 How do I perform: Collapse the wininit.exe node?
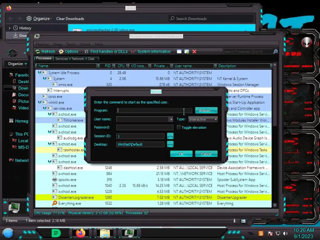[x=40, y=102]
